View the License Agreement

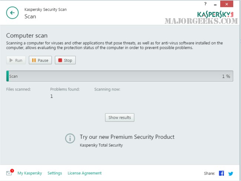click(85, 173)
